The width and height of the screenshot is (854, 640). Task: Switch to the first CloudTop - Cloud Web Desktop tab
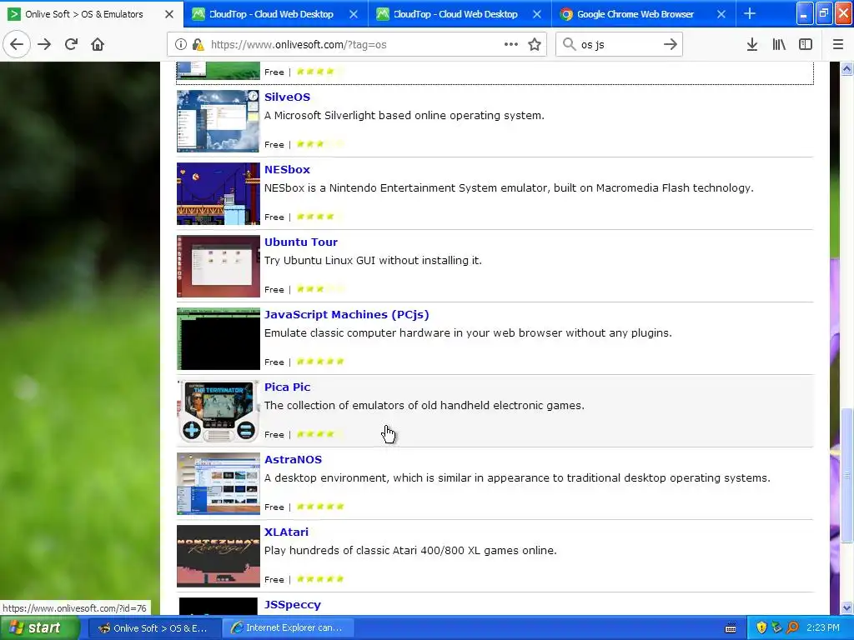275,13
